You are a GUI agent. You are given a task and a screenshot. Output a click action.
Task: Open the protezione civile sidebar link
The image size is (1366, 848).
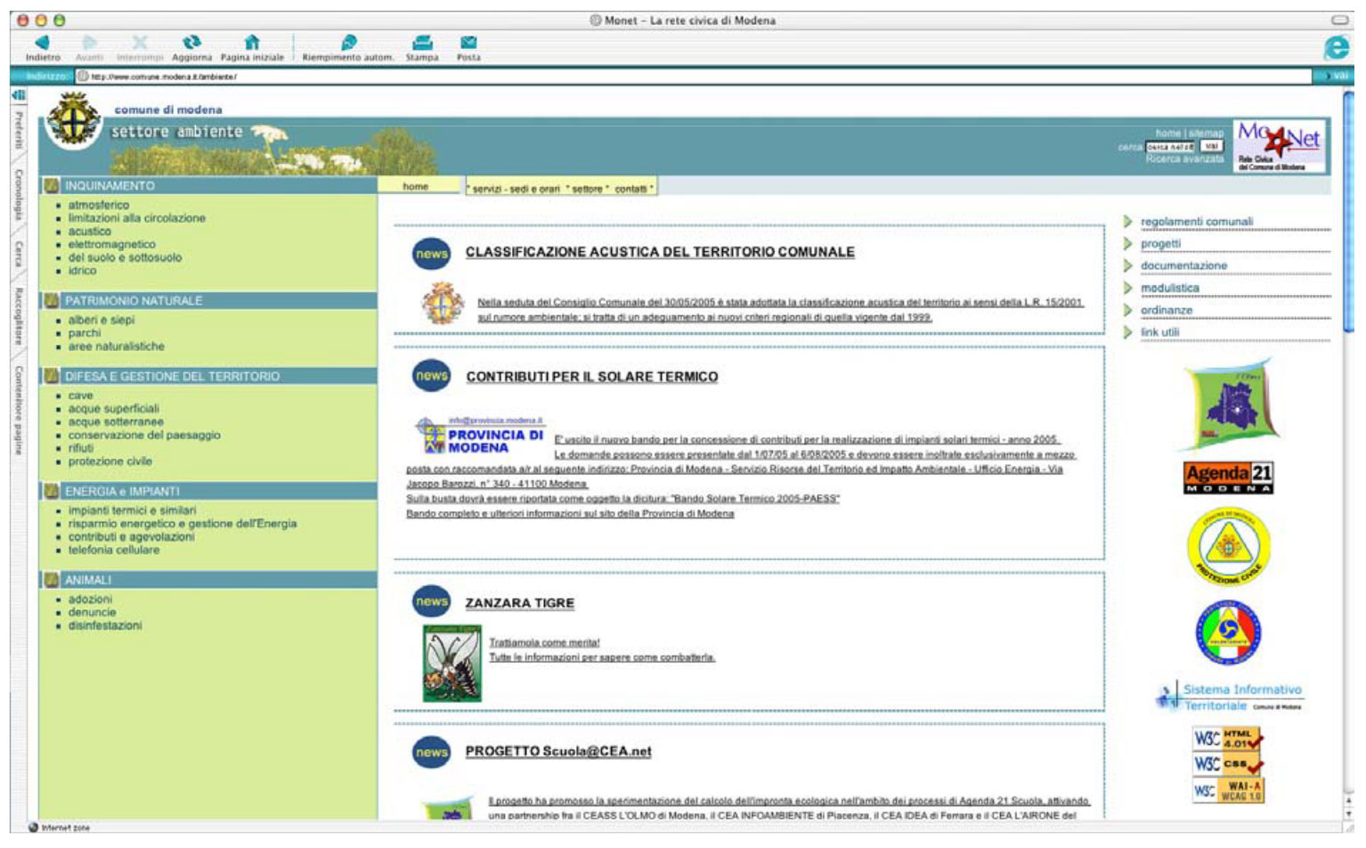coord(110,462)
